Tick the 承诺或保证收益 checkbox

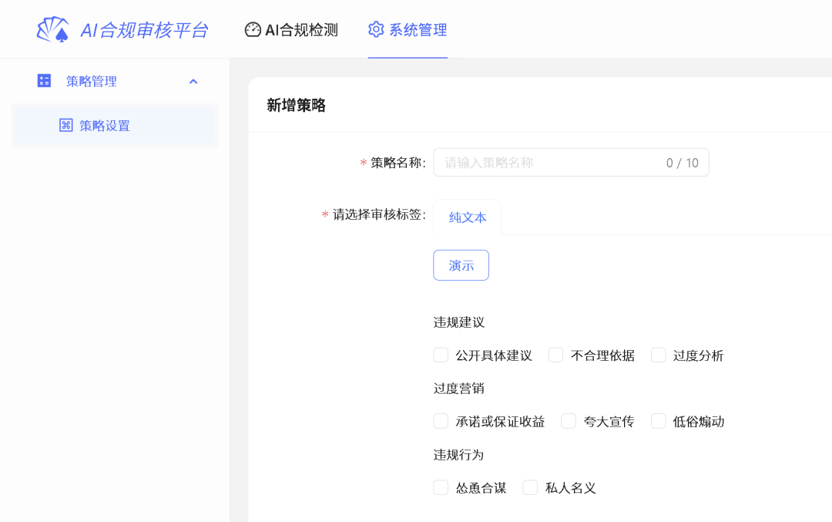[441, 421]
